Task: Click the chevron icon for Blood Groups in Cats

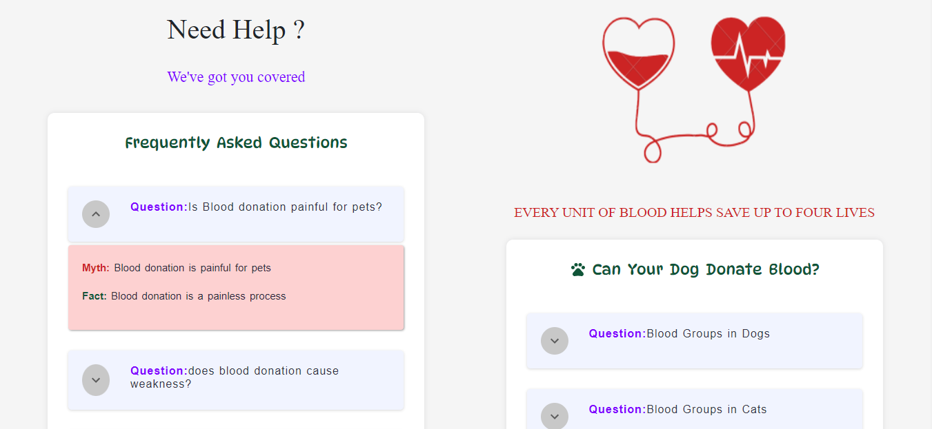Action: pos(555,416)
